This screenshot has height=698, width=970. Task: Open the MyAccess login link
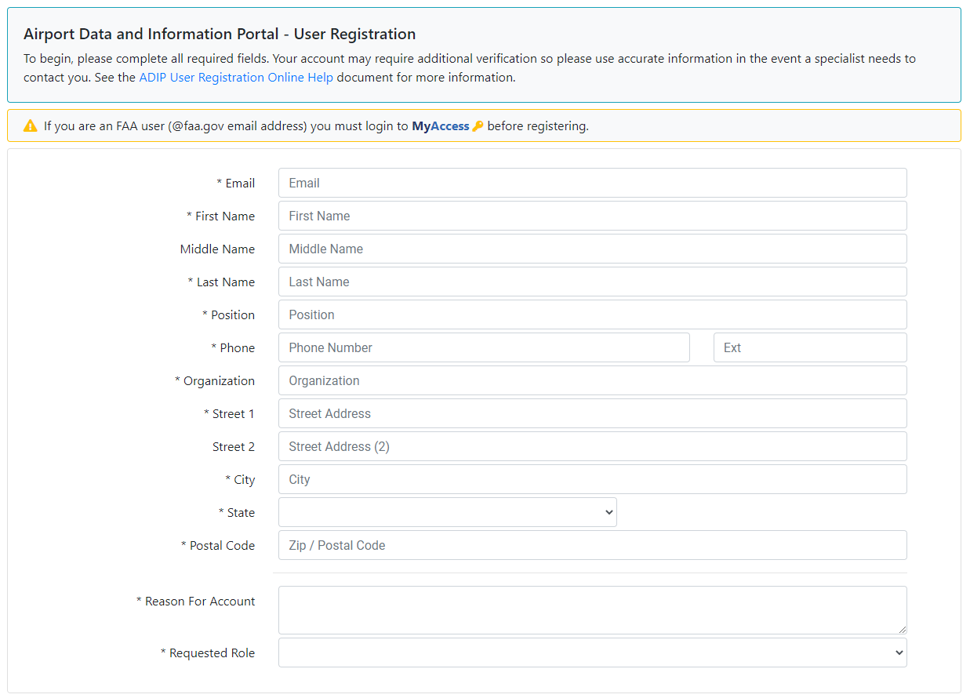tap(440, 126)
